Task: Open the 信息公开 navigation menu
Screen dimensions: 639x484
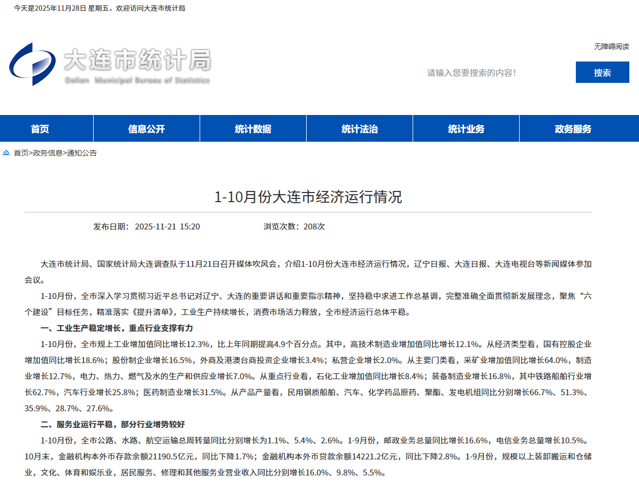Action: point(147,129)
